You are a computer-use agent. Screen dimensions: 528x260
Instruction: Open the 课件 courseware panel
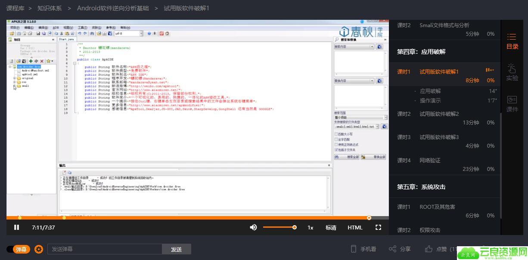[x=512, y=104]
